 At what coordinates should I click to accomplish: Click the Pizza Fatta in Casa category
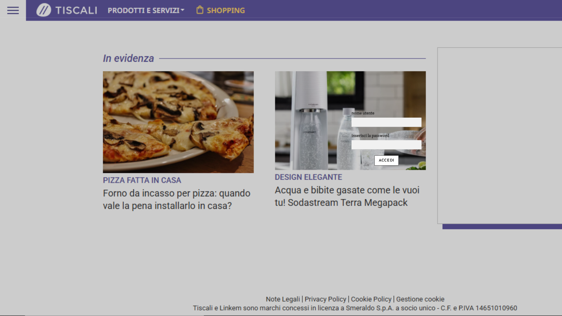click(x=142, y=180)
